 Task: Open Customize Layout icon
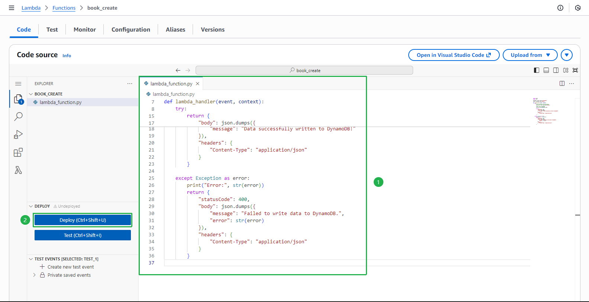point(566,70)
